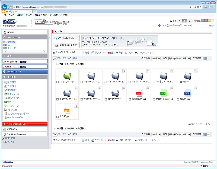Image resolution: width=217 pixels, height=169 pixels.
Task: Open the 仕事資料 folder icon
Action: click(x=187, y=76)
